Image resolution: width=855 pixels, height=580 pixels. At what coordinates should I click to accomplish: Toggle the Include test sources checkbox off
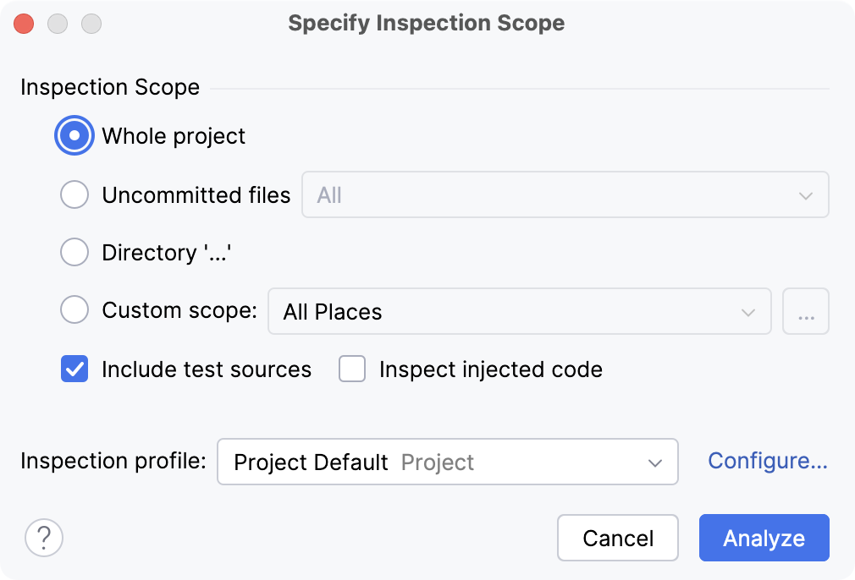74,369
